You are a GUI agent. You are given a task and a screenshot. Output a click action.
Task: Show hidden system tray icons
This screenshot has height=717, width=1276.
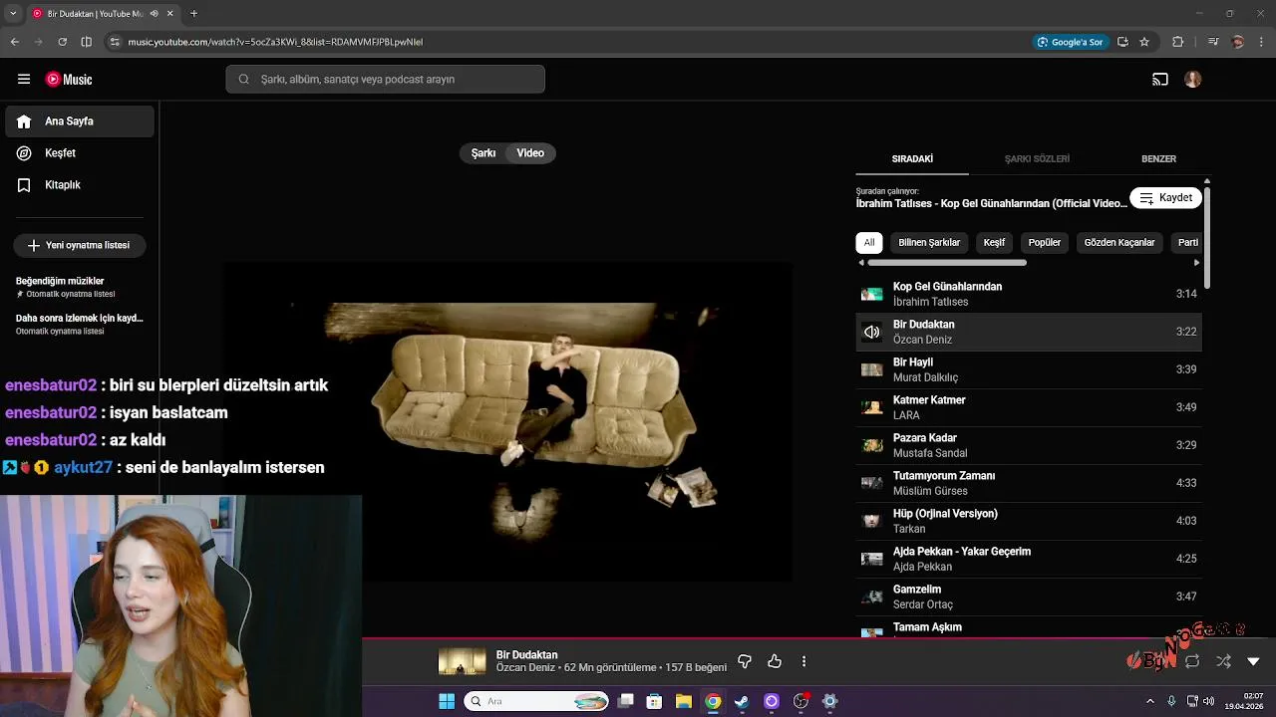[1149, 701]
